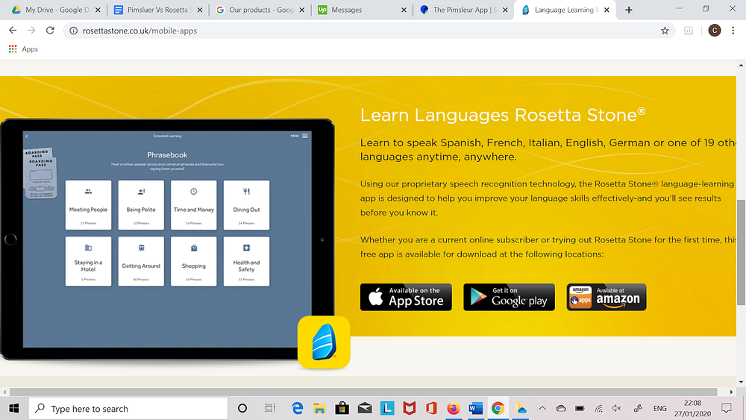
Task: Show hidden system tray icons
Action: 542,408
